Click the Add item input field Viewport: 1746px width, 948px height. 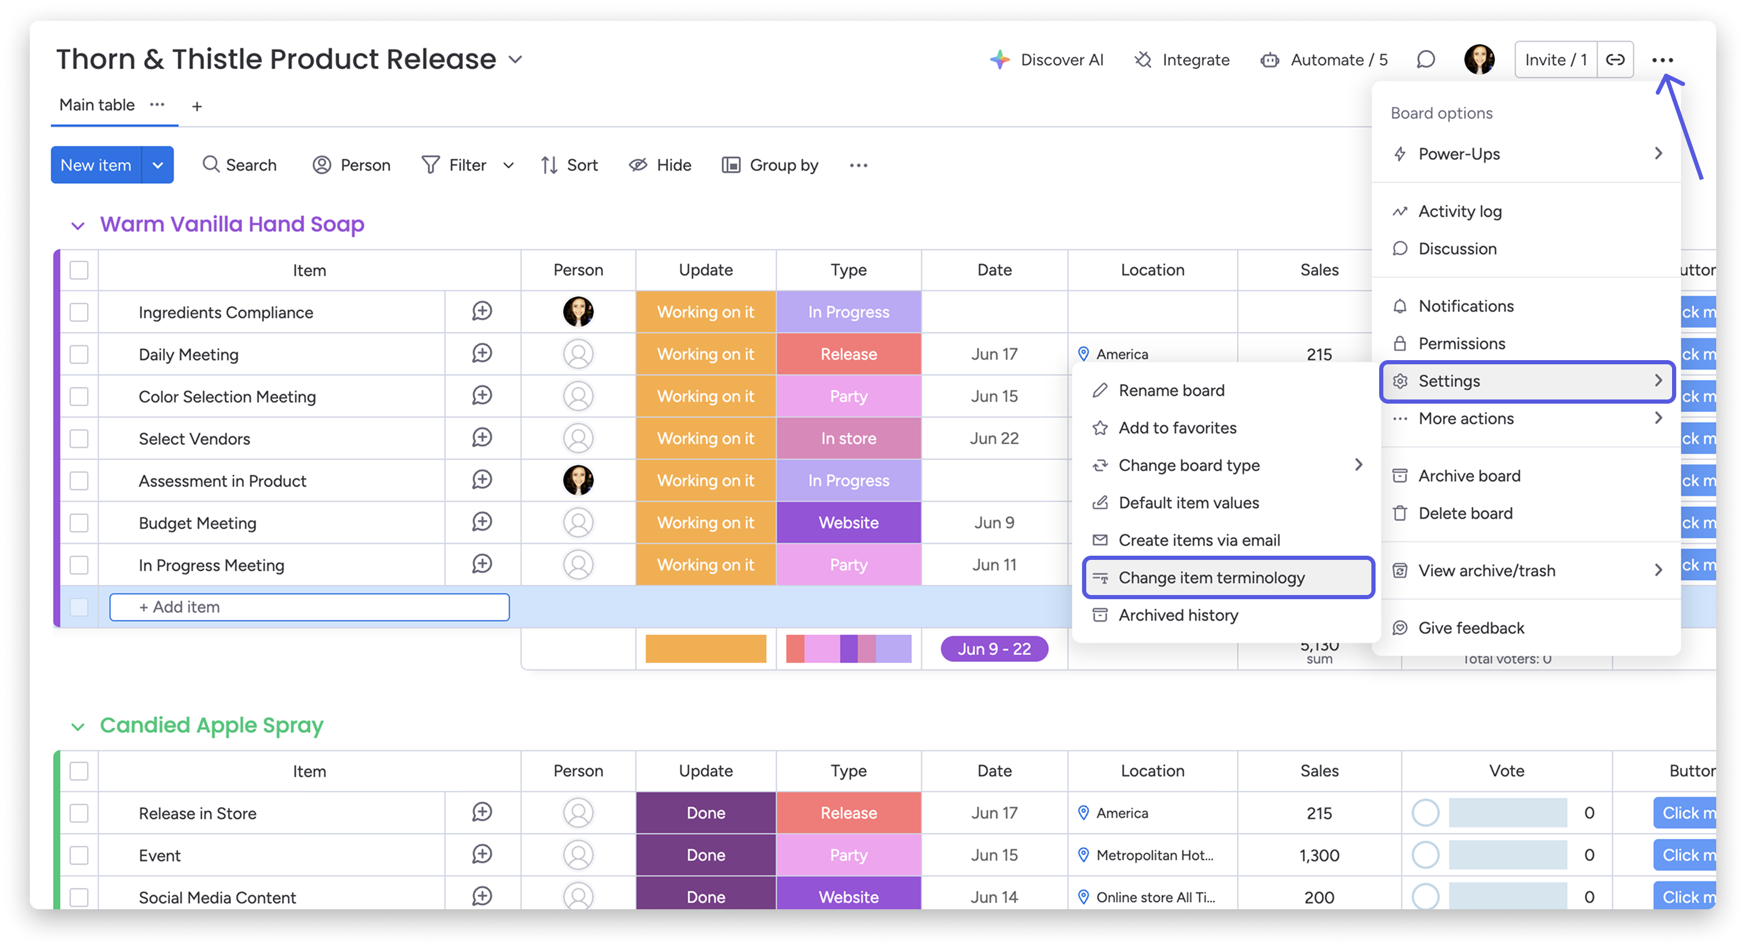(x=309, y=606)
